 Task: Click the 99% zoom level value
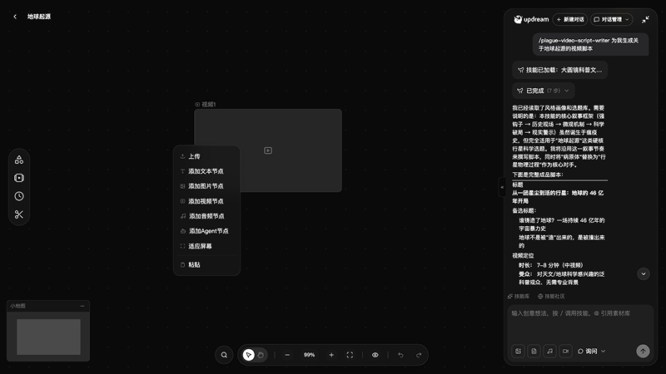click(x=309, y=355)
